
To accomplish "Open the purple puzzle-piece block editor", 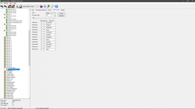I will point(42,7).
